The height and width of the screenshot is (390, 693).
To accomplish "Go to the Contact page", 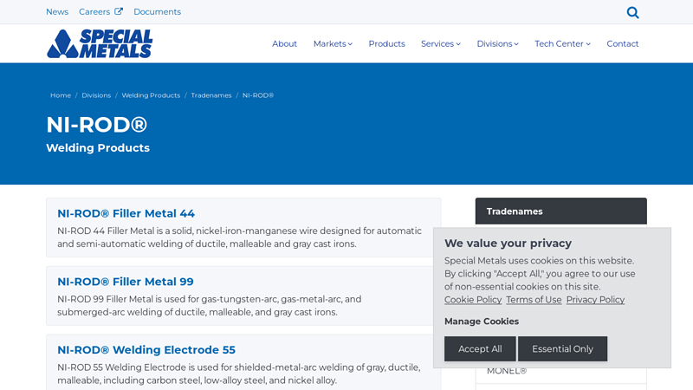I will 622,44.
